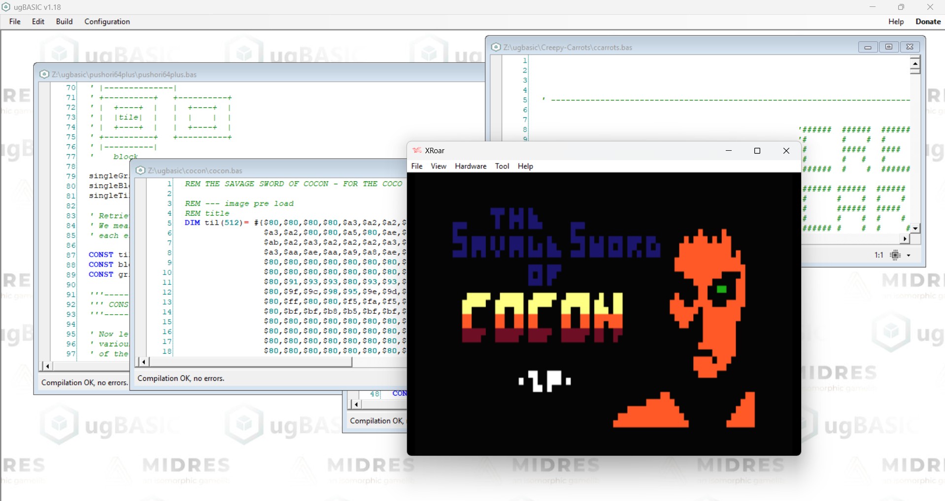This screenshot has width=945, height=501.
Task: Click the ccarrots.bas document window icon
Action: coord(496,47)
